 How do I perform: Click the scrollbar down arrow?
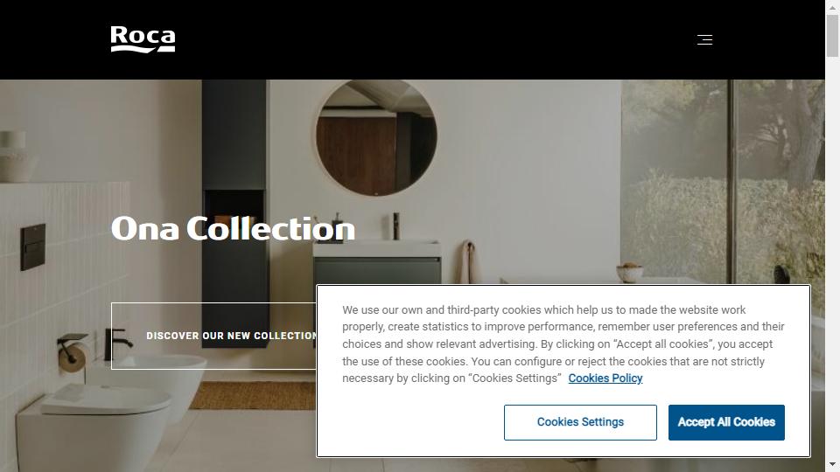point(832,465)
